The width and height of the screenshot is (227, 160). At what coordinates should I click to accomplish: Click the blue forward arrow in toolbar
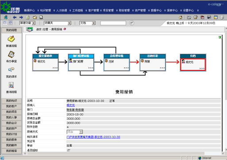click(21, 17)
